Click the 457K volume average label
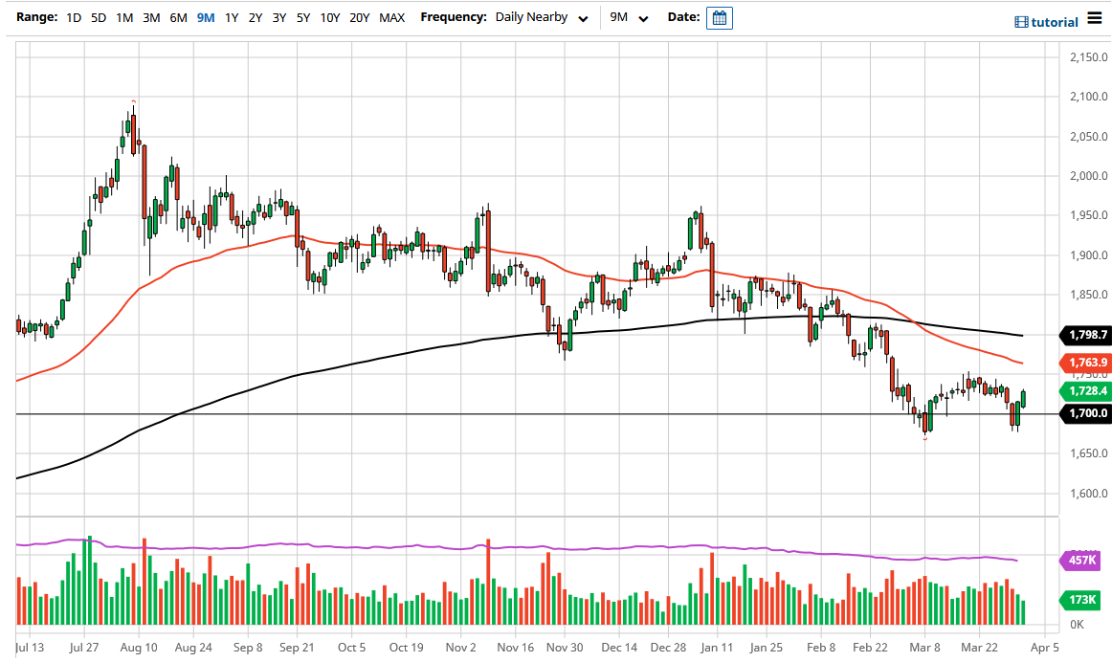The width and height of the screenshot is (1112, 662). click(x=1080, y=561)
